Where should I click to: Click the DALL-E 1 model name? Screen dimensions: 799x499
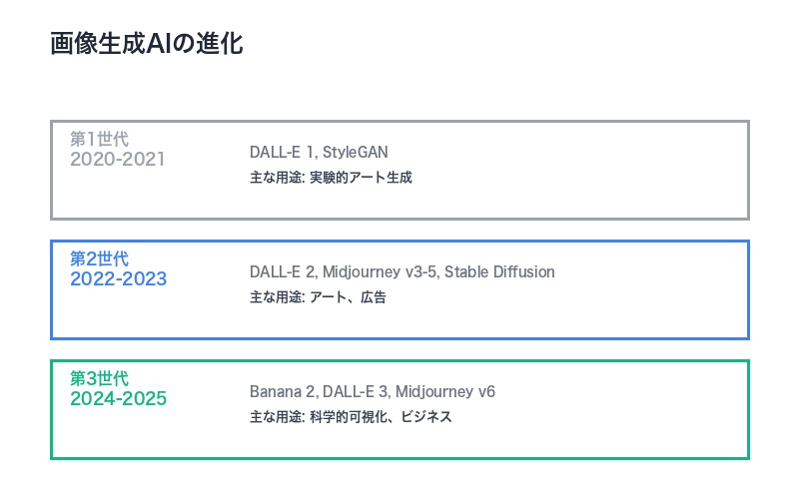283,152
